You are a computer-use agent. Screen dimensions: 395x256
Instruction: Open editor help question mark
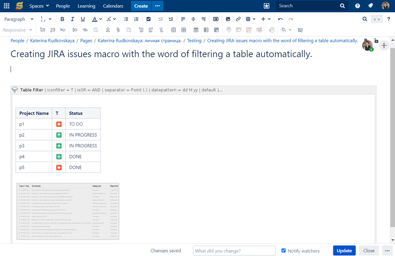click(389, 19)
